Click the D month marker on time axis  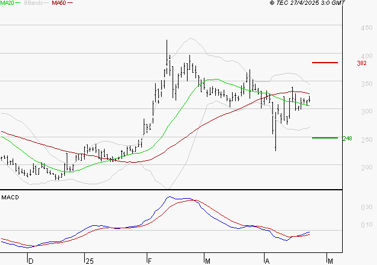(31, 261)
